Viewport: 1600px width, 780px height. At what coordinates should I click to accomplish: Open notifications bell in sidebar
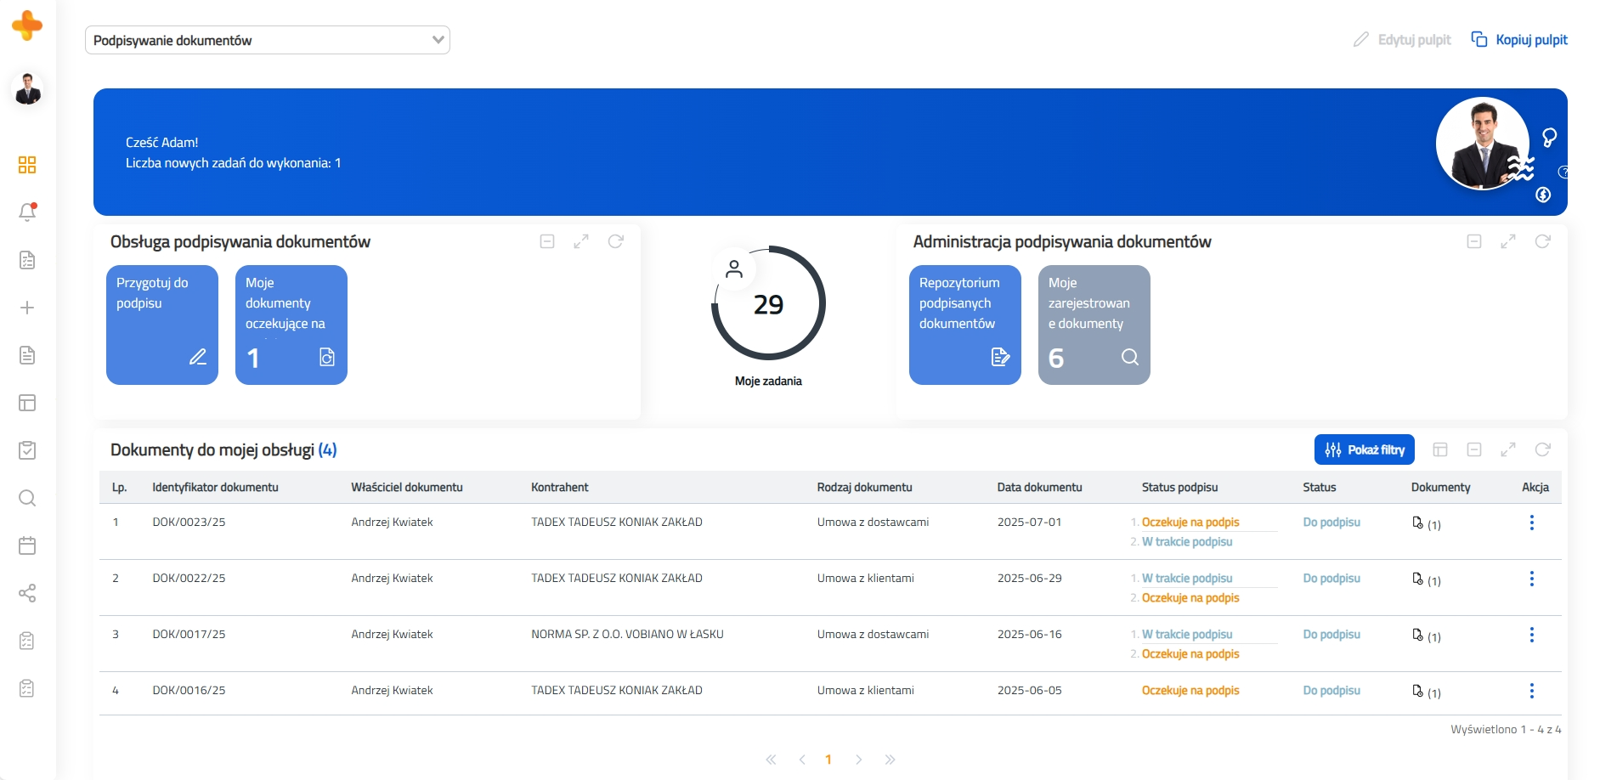tap(27, 212)
